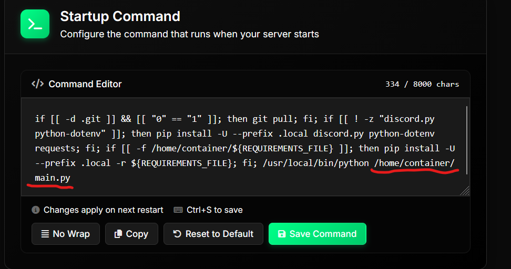This screenshot has height=269, width=511.
Task: Reset the command to default
Action: coord(213,234)
